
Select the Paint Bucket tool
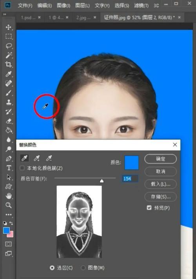click(x=8, y=130)
